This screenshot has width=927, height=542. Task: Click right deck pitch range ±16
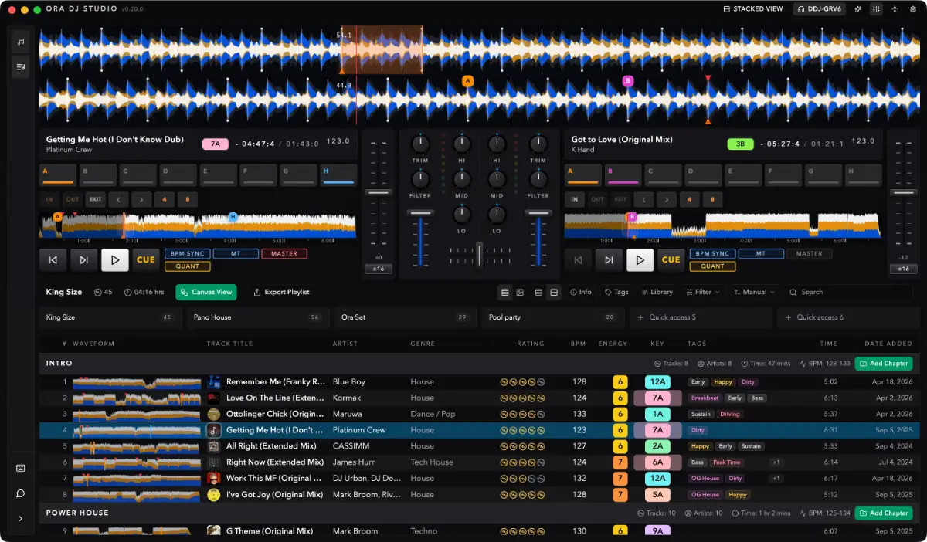[903, 269]
